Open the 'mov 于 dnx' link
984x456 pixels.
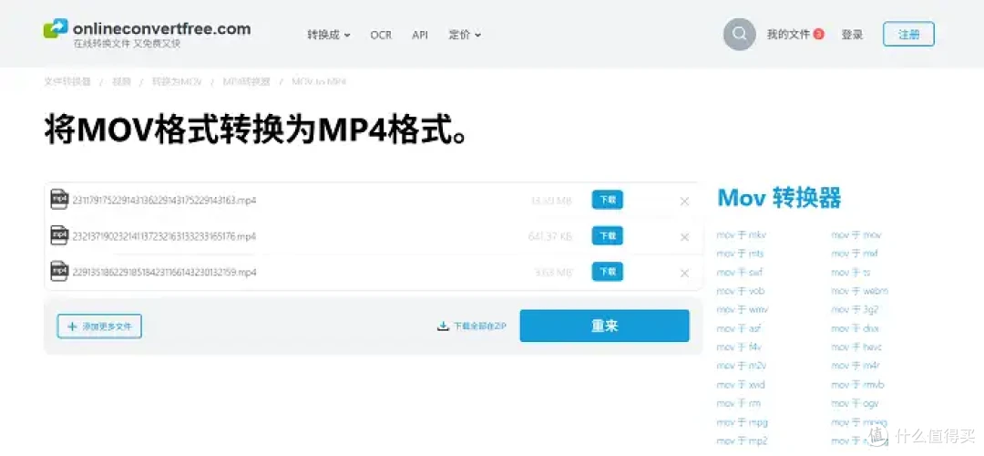pos(855,328)
